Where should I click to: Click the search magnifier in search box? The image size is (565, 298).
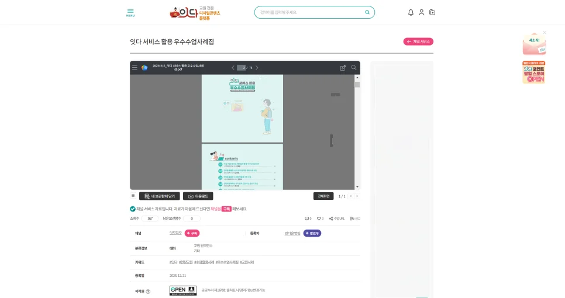point(367,12)
